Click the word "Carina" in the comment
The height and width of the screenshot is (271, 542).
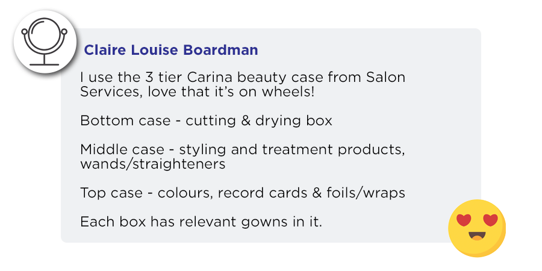click(x=210, y=78)
